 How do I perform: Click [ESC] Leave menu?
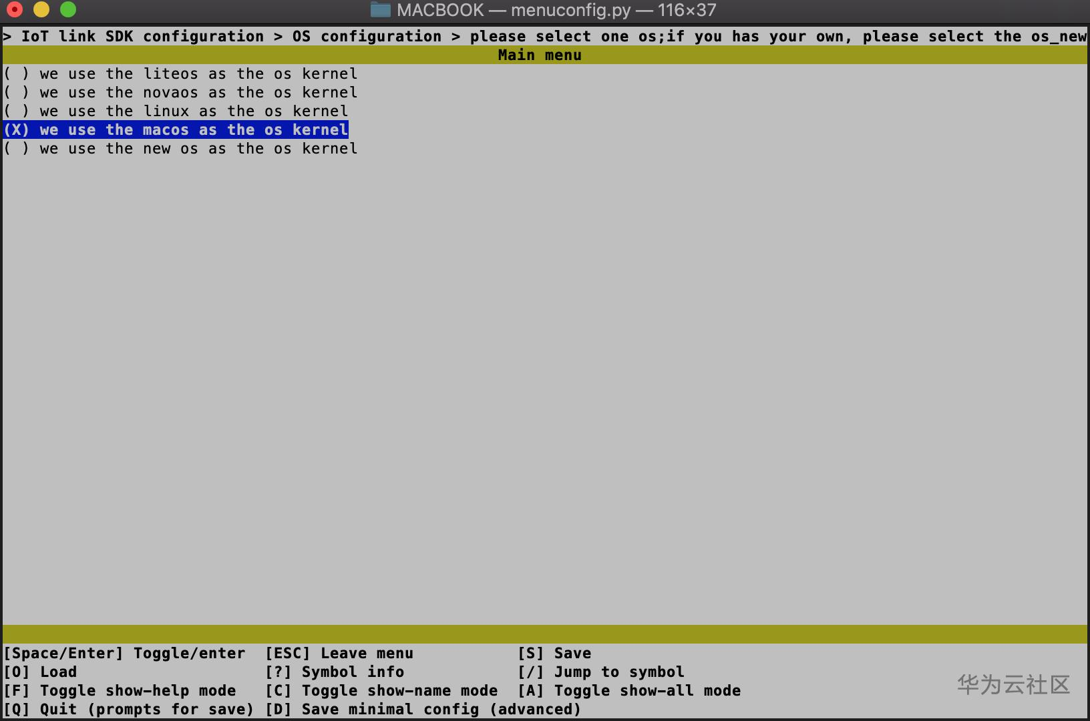pyautogui.click(x=339, y=653)
